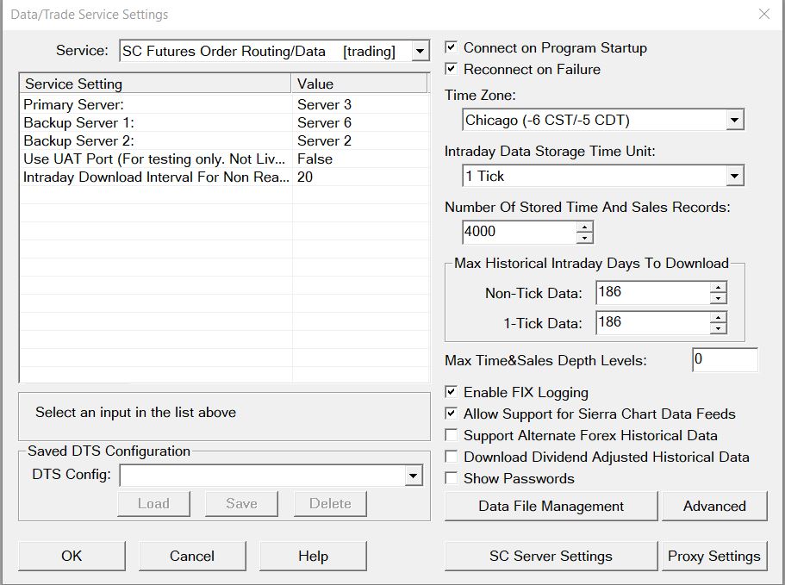Click the Cancel button
Viewport: 785px width, 585px height.
click(192, 556)
